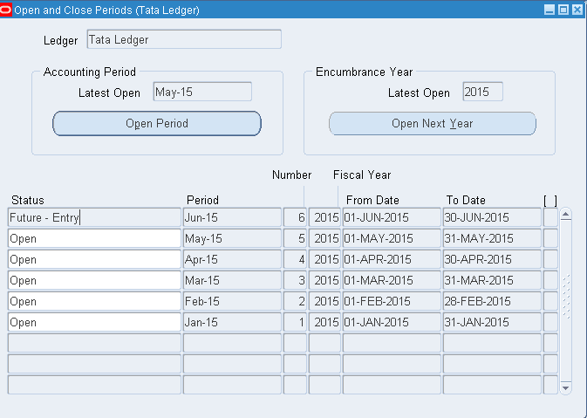Select the Status field for May-15
This screenshot has height=418, width=587.
[94, 238]
